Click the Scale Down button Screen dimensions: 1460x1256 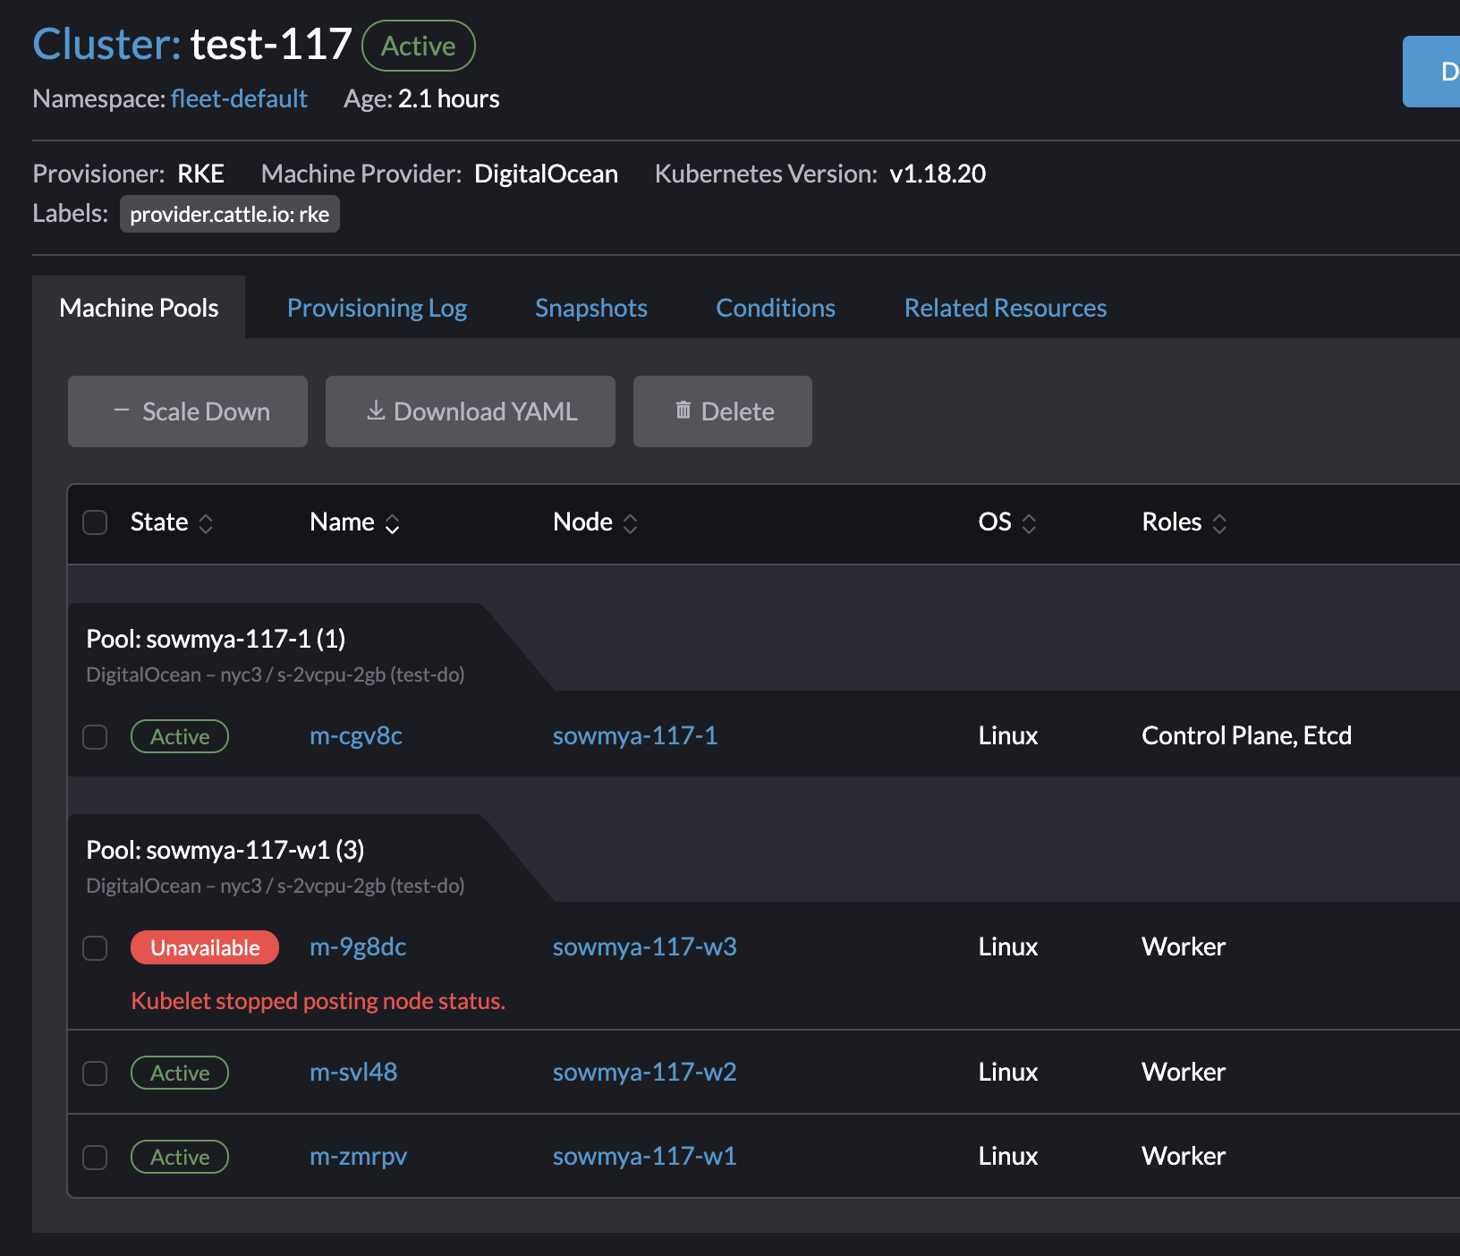point(187,411)
